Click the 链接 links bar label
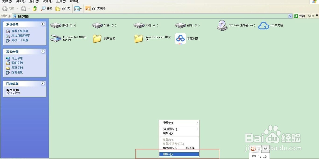Viewport: 319px width, 159px height. 311,16
